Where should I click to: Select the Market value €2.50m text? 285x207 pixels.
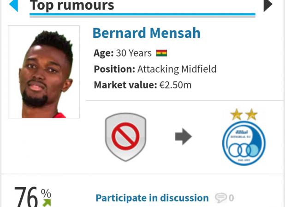point(142,85)
